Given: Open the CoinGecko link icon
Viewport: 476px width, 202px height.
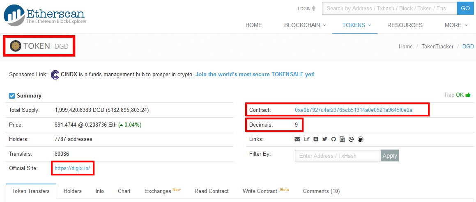Looking at the screenshot, I should coord(361,139).
